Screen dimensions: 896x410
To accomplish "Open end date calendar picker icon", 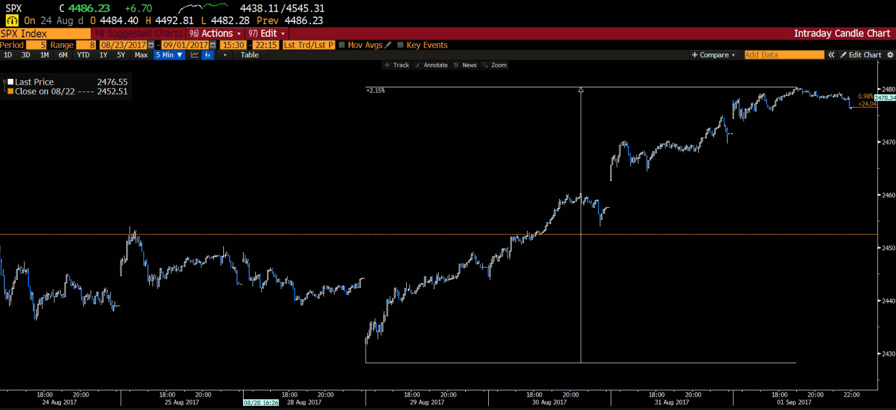I will coord(213,45).
